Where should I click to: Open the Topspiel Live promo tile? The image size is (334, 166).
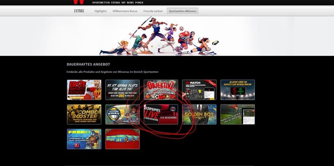[161, 115]
